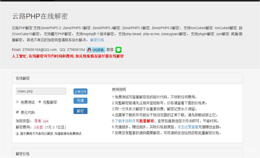Viewport: 260px width, 158px height.
Task: Open the 下载本站软件 link
Action: [x=125, y=121]
